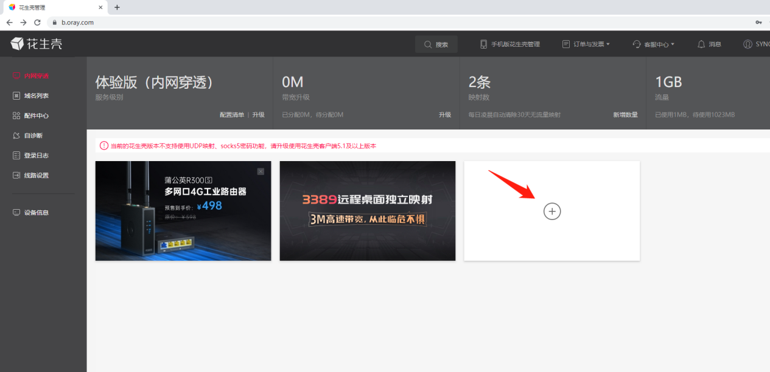The image size is (770, 372).
Task: Click the site lock icon in address bar
Action: [x=54, y=22]
